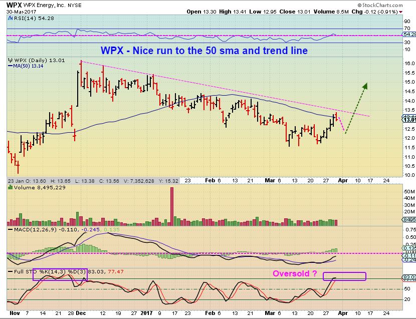Click the 'Dec' label on bottom date axis
Viewport: 416px width, 319px height.
[x=81, y=313]
